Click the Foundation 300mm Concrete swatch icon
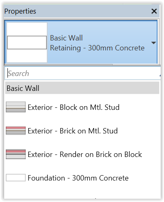Viewport: 164px width, 202px height. pos(16,178)
